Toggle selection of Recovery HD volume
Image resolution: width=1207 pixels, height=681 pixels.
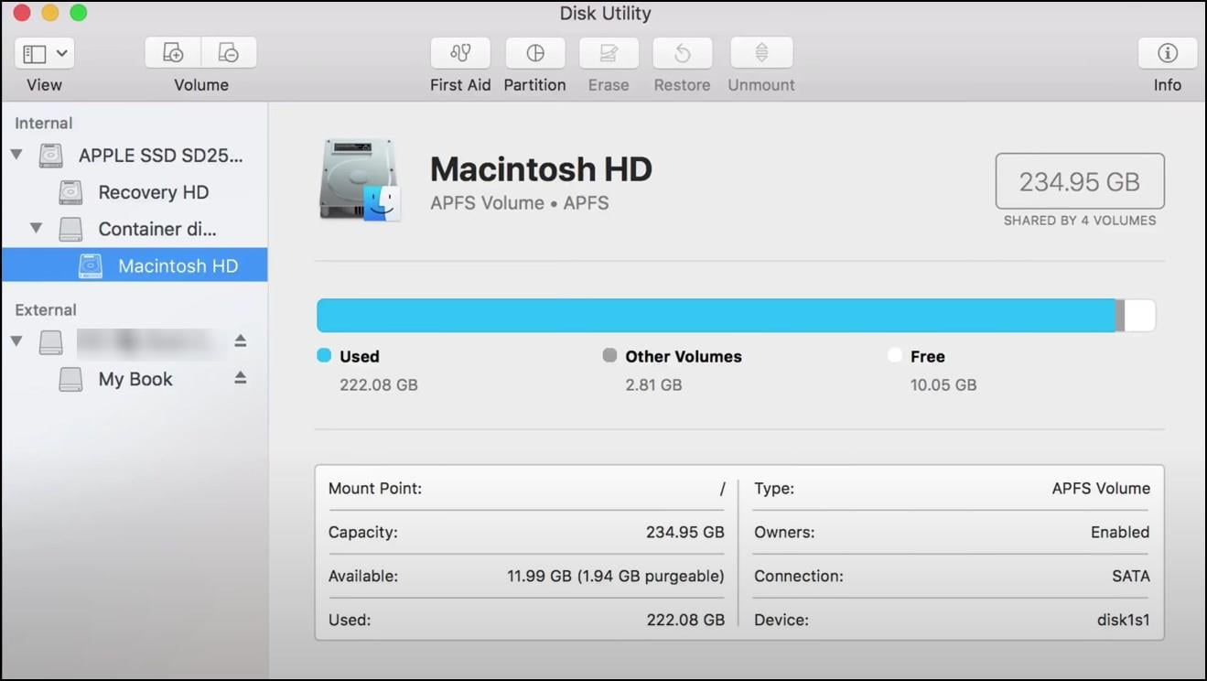pyautogui.click(x=152, y=192)
